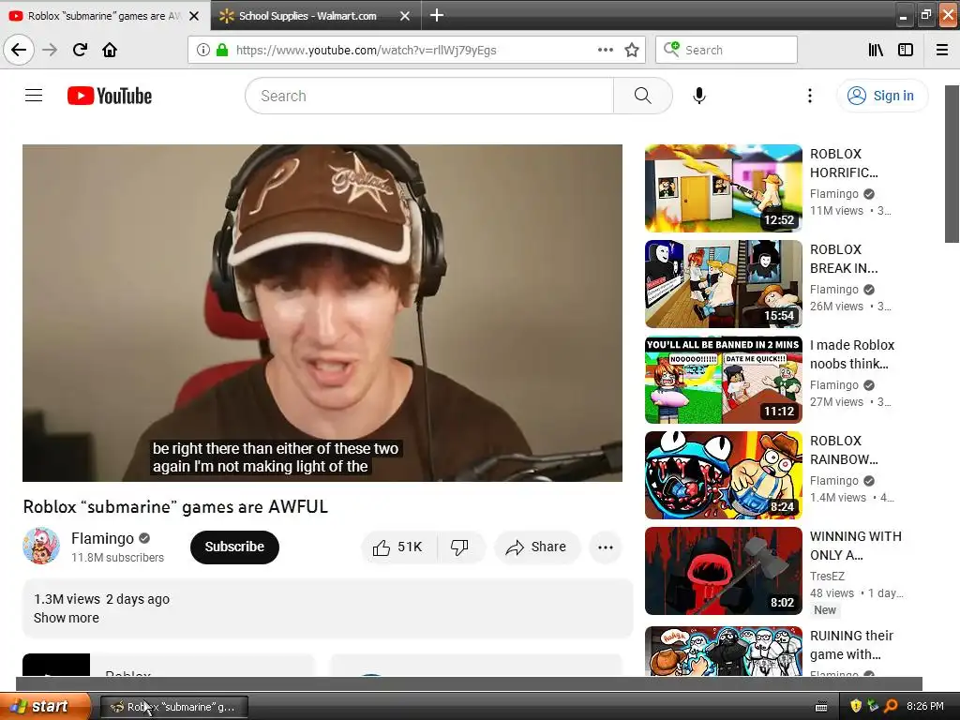Search with voice microphone icon

tap(699, 96)
